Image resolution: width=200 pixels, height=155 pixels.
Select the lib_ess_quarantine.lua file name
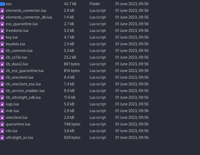[25, 71]
